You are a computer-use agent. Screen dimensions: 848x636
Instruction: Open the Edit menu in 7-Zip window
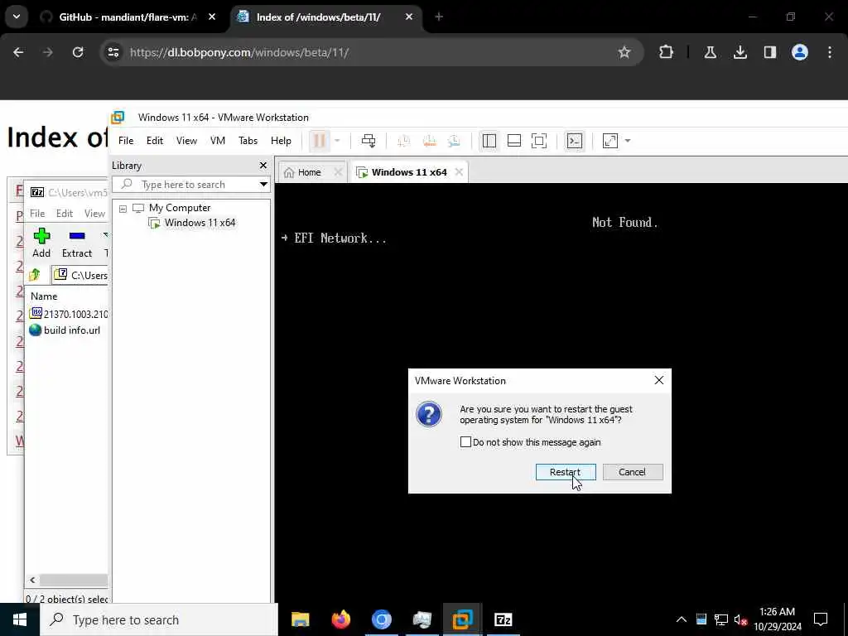tap(65, 213)
